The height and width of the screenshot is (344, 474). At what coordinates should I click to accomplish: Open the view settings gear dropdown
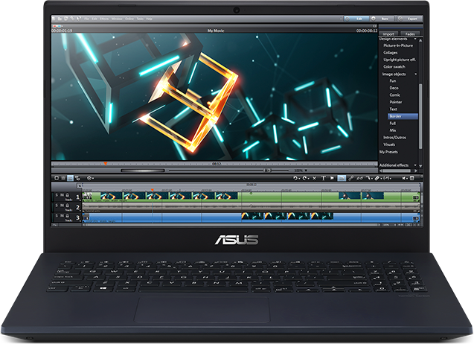click(x=90, y=178)
